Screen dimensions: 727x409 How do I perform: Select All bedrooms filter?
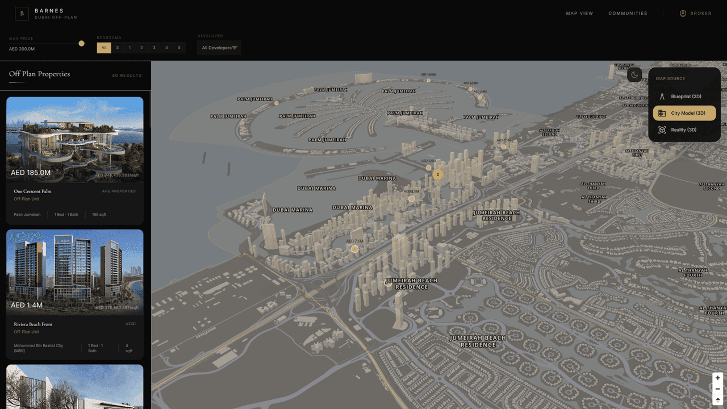coord(104,48)
